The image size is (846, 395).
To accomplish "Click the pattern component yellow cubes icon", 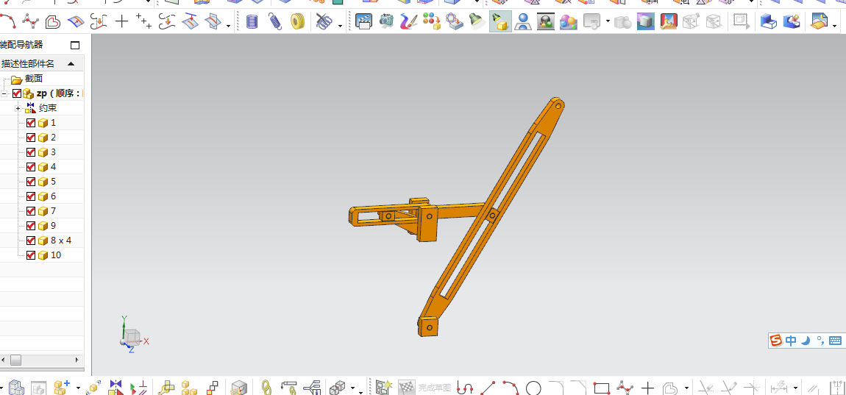I will point(189,387).
